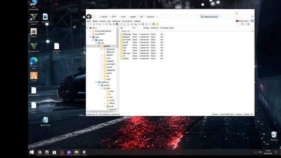Select the OpenIV desktop shortcut
This screenshot has width=281, height=158.
[34, 33]
